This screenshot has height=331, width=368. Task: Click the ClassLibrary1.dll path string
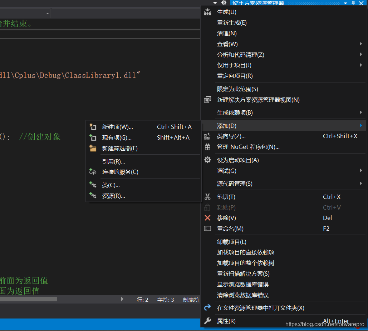coord(70,75)
